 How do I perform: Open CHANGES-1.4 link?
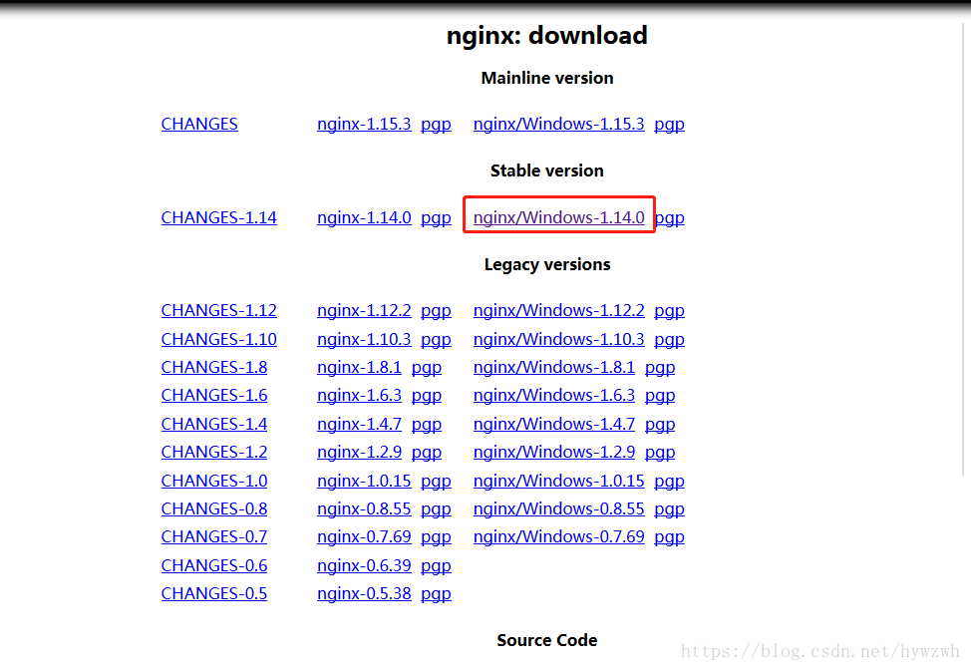tap(214, 425)
